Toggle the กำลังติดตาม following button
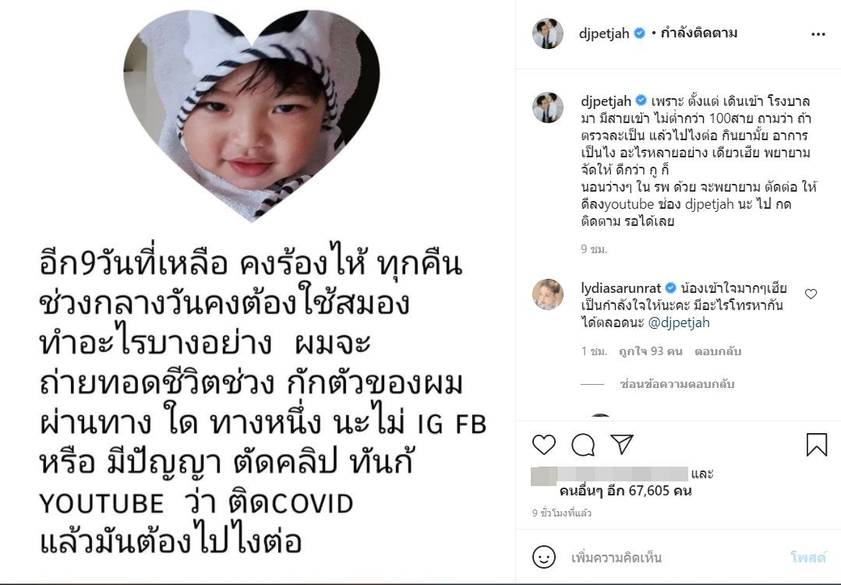 (x=699, y=33)
